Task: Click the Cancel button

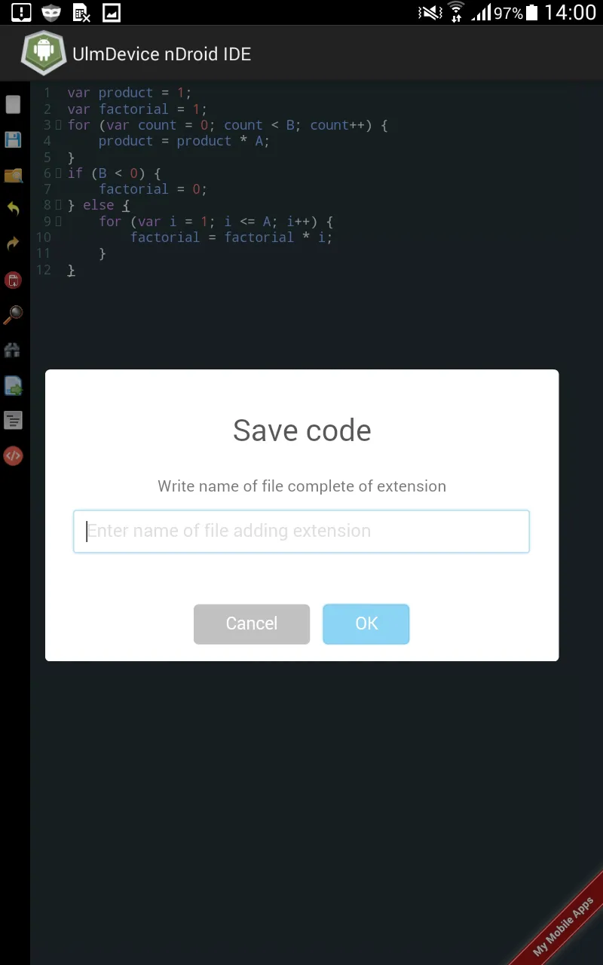Action: coord(252,624)
